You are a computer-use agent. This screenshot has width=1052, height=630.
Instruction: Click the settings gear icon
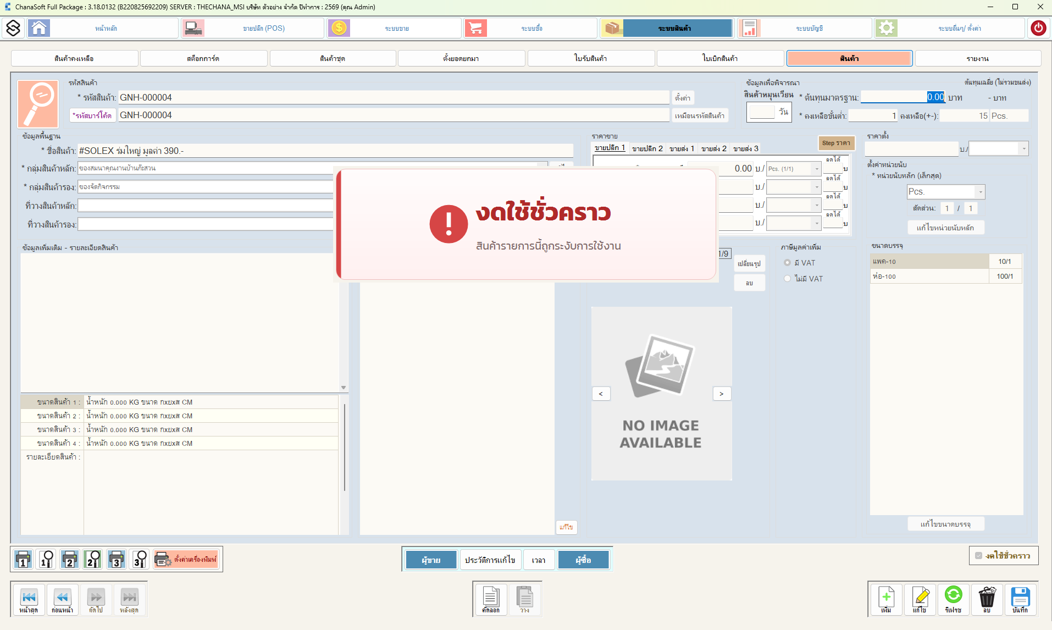(x=886, y=28)
